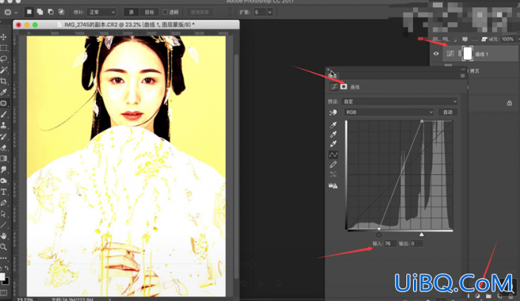Select the Zoom tool
This screenshot has width=520, height=301.
[4, 247]
